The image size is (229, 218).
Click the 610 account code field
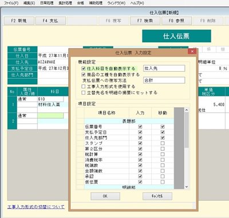(x=50, y=99)
